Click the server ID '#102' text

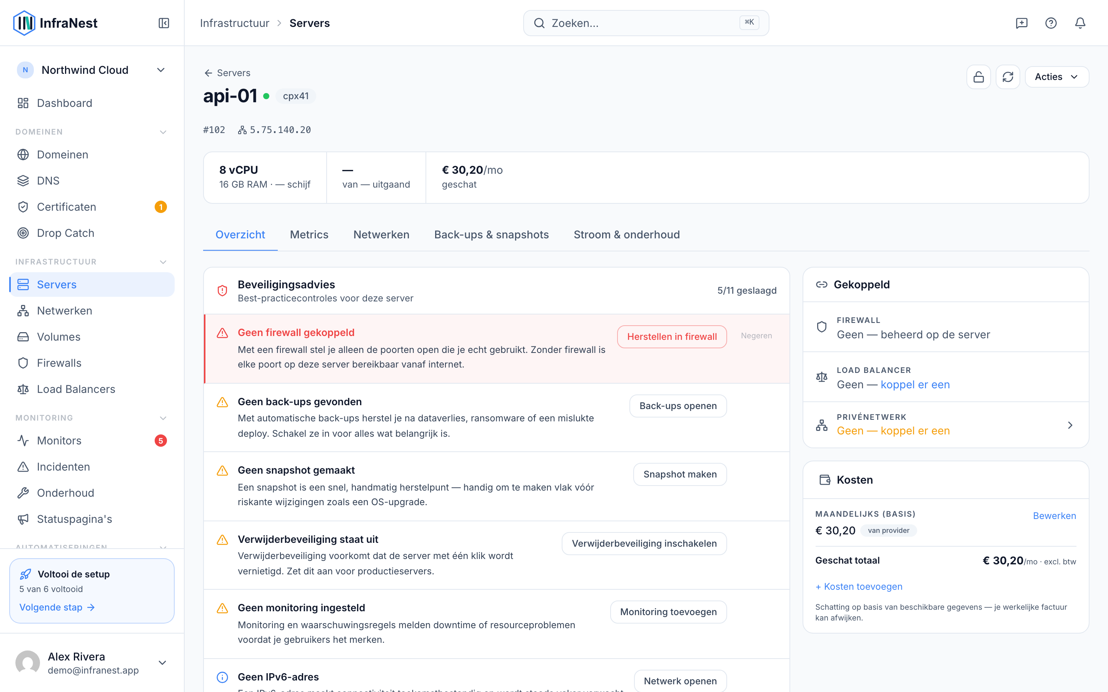[x=214, y=130]
